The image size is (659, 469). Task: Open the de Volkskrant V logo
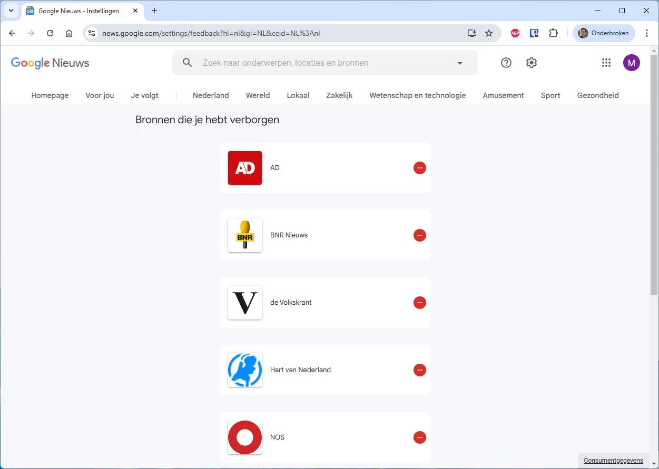(245, 303)
